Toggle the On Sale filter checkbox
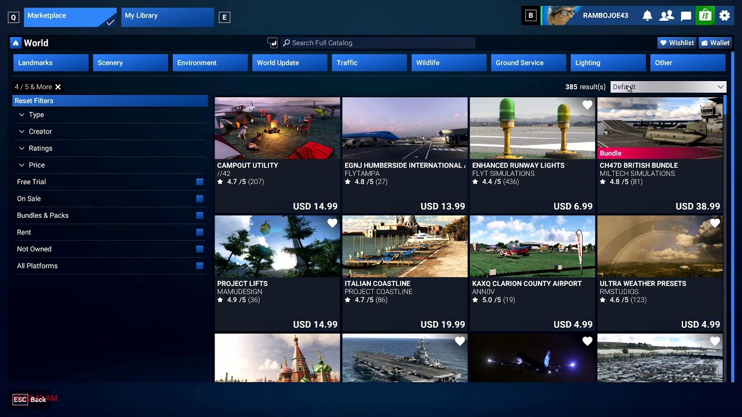The width and height of the screenshot is (742, 417). (x=200, y=199)
